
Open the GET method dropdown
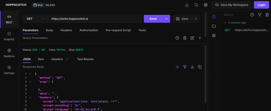click(35, 19)
